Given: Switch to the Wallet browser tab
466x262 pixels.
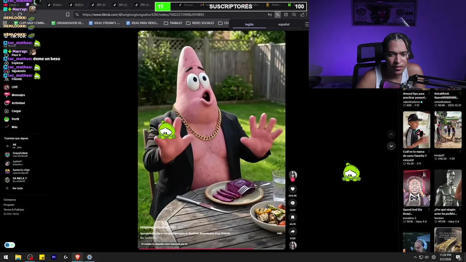Looking at the screenshot, I should (x=273, y=5).
